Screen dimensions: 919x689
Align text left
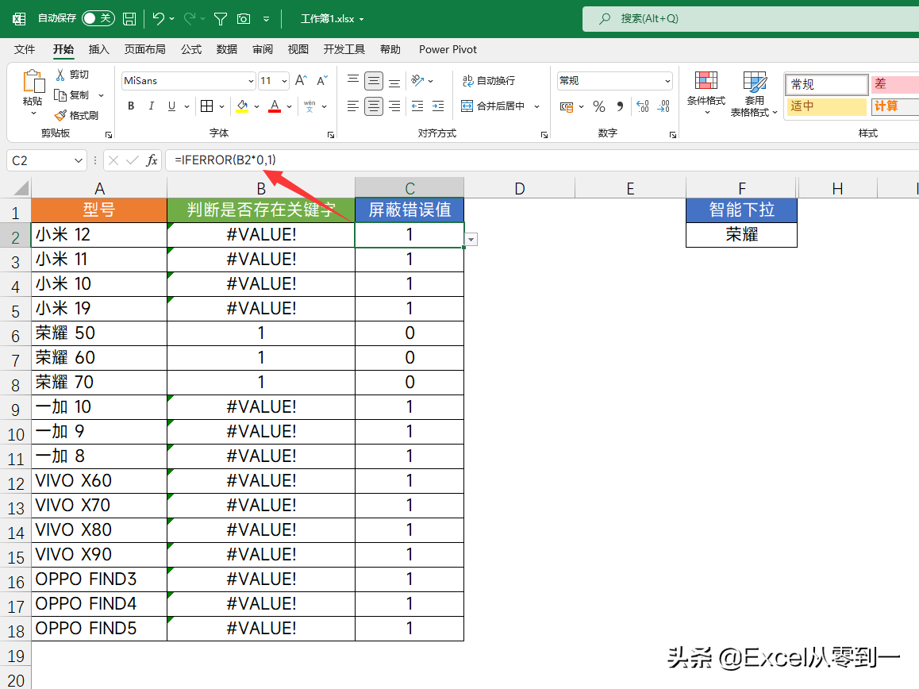pyautogui.click(x=353, y=106)
